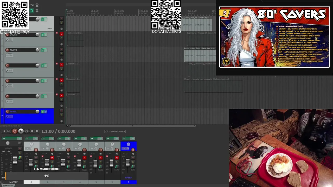This screenshot has width=333, height=187.
Task: Click the volume fader on mixer strip 1
Action: (31, 163)
